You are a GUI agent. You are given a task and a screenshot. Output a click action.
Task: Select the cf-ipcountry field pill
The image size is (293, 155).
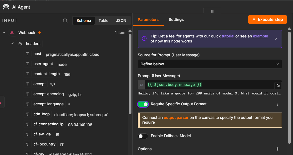click(x=41, y=144)
